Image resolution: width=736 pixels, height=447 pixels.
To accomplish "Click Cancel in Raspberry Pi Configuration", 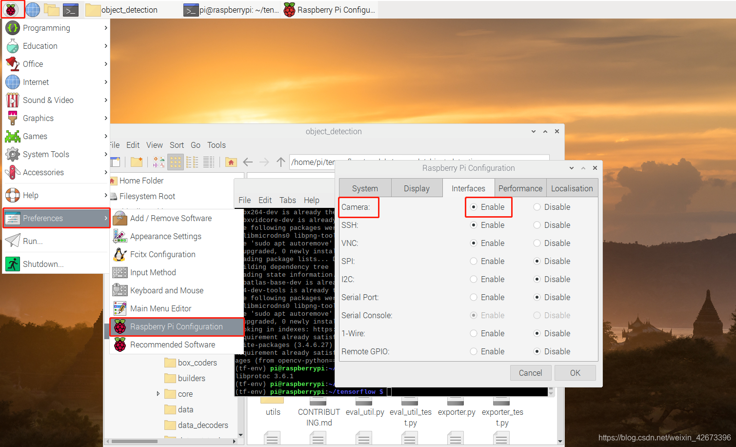I will 530,373.
